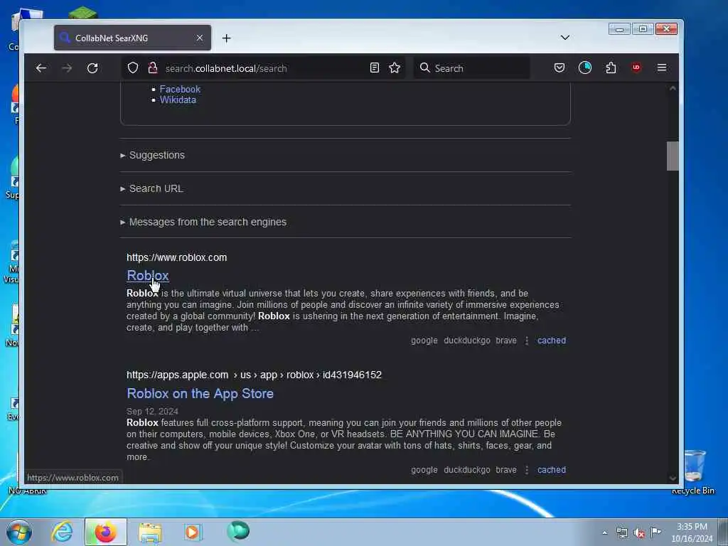Open Windows Explorer from the taskbar

click(x=150, y=532)
